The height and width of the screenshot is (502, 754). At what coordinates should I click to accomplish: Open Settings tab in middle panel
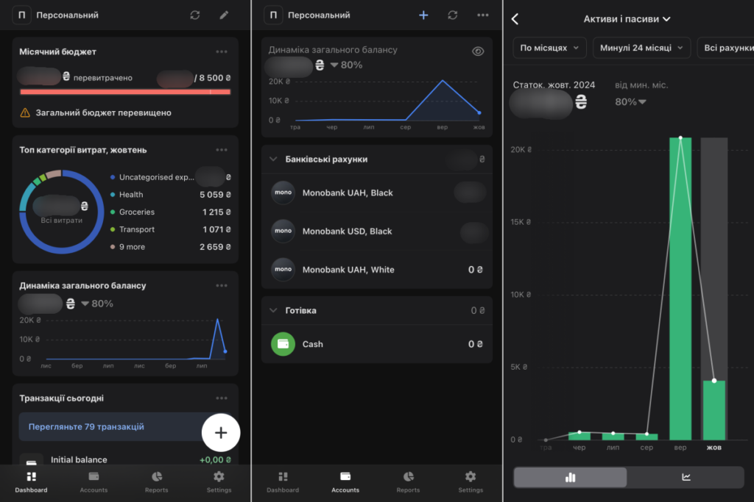click(x=471, y=481)
